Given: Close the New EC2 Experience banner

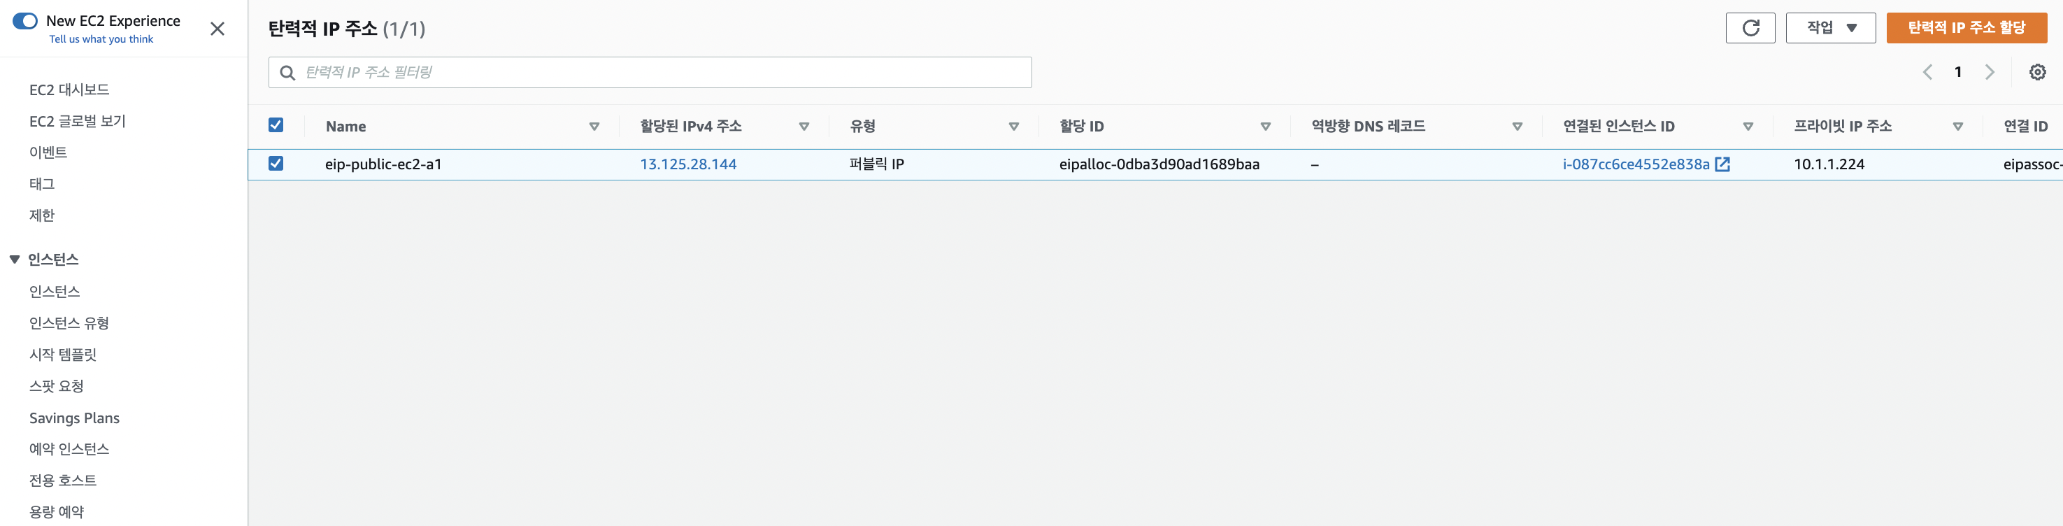Looking at the screenshot, I should pos(217,29).
